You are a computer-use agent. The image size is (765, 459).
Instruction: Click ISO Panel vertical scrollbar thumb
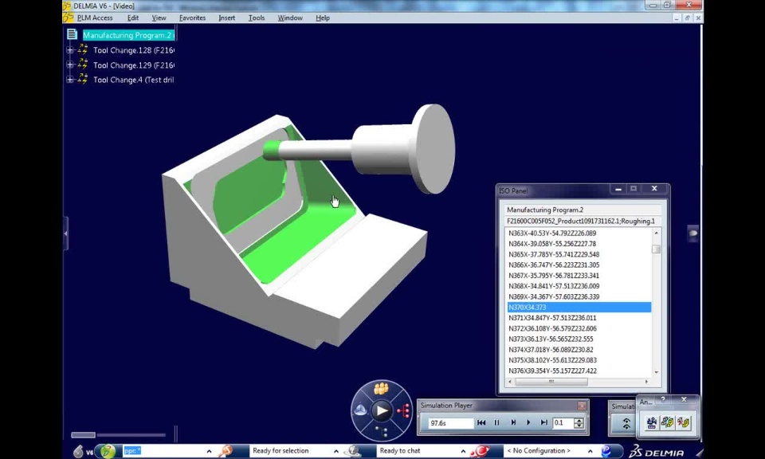656,249
